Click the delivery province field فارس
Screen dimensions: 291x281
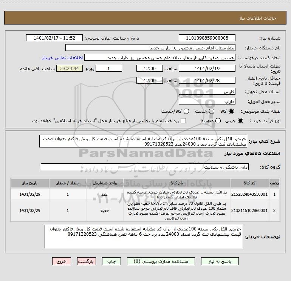pyautogui.click(x=207, y=92)
